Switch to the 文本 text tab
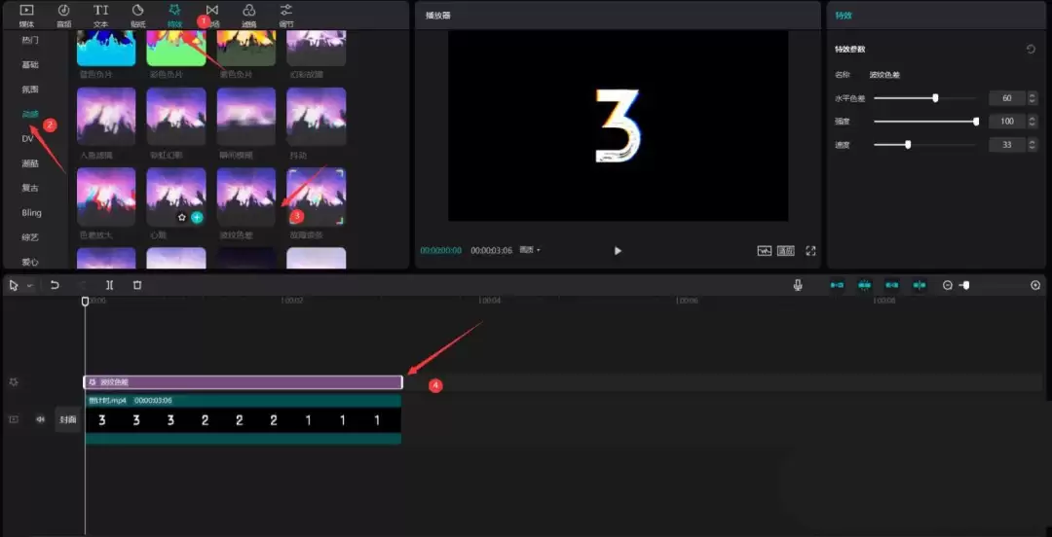Viewport: 1052px width, 537px height. (x=100, y=14)
